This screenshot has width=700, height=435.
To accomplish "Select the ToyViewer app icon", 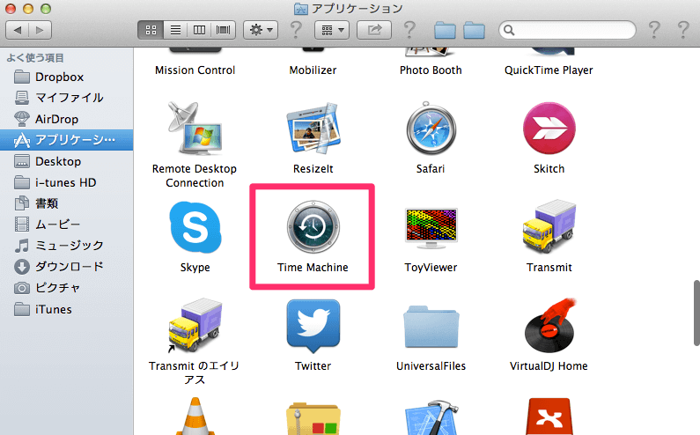I will [x=431, y=228].
